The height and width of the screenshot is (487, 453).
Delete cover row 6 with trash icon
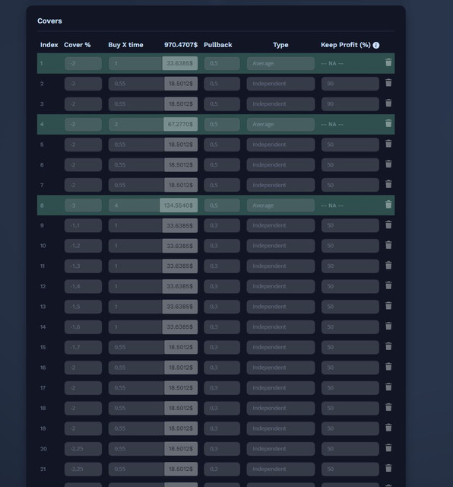(x=388, y=164)
